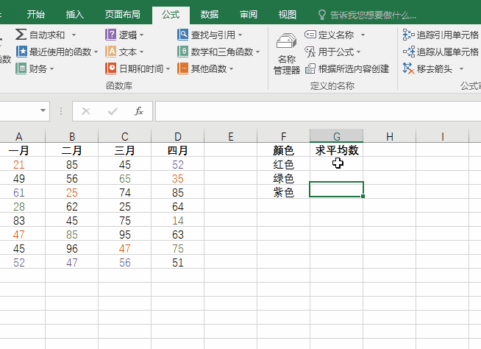This screenshot has width=481, height=349.
Task: Click the 颜色 header cell
Action: pyautogui.click(x=283, y=150)
